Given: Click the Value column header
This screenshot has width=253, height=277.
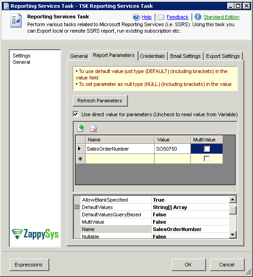Looking at the screenshot, I should [172, 140].
